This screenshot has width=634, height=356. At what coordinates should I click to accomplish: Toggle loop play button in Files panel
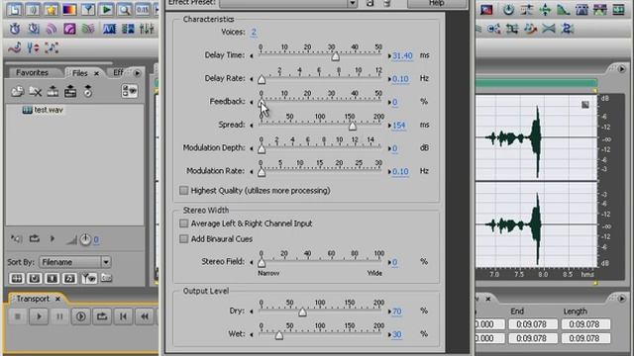click(35, 239)
